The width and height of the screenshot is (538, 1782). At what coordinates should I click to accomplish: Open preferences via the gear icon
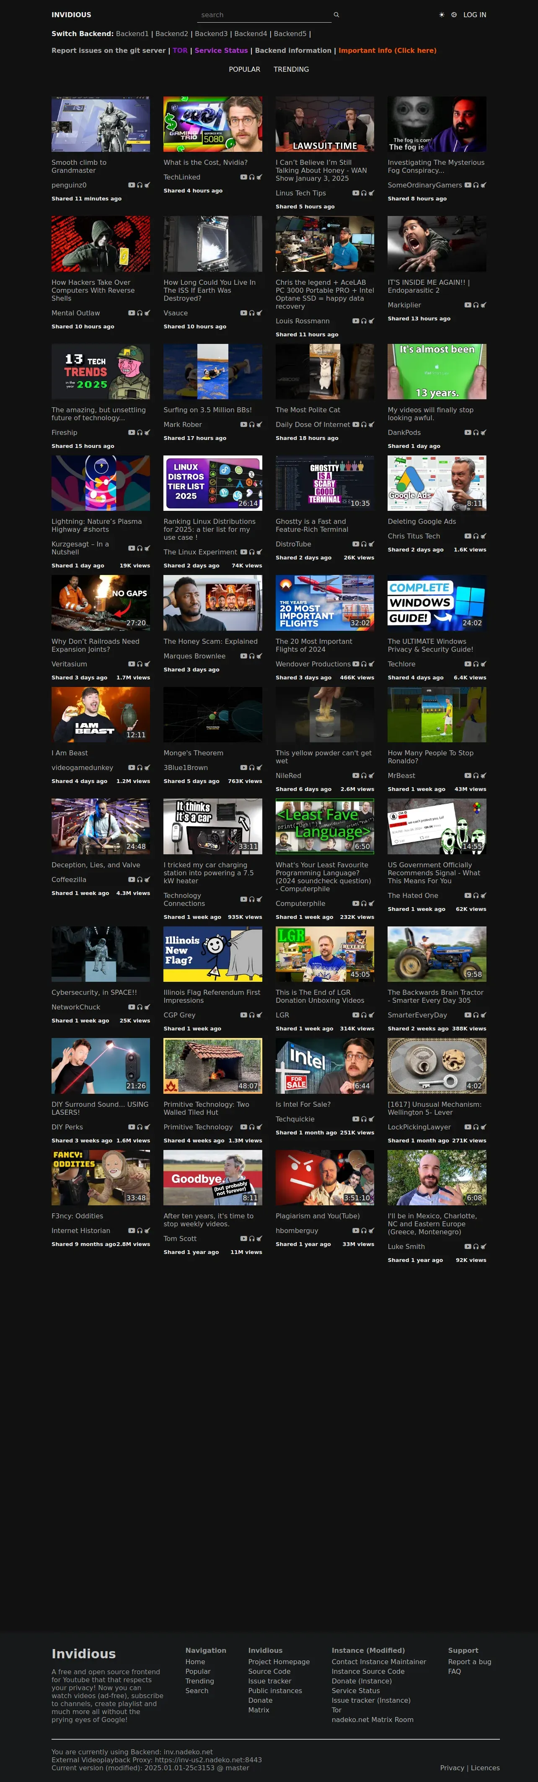pos(454,15)
